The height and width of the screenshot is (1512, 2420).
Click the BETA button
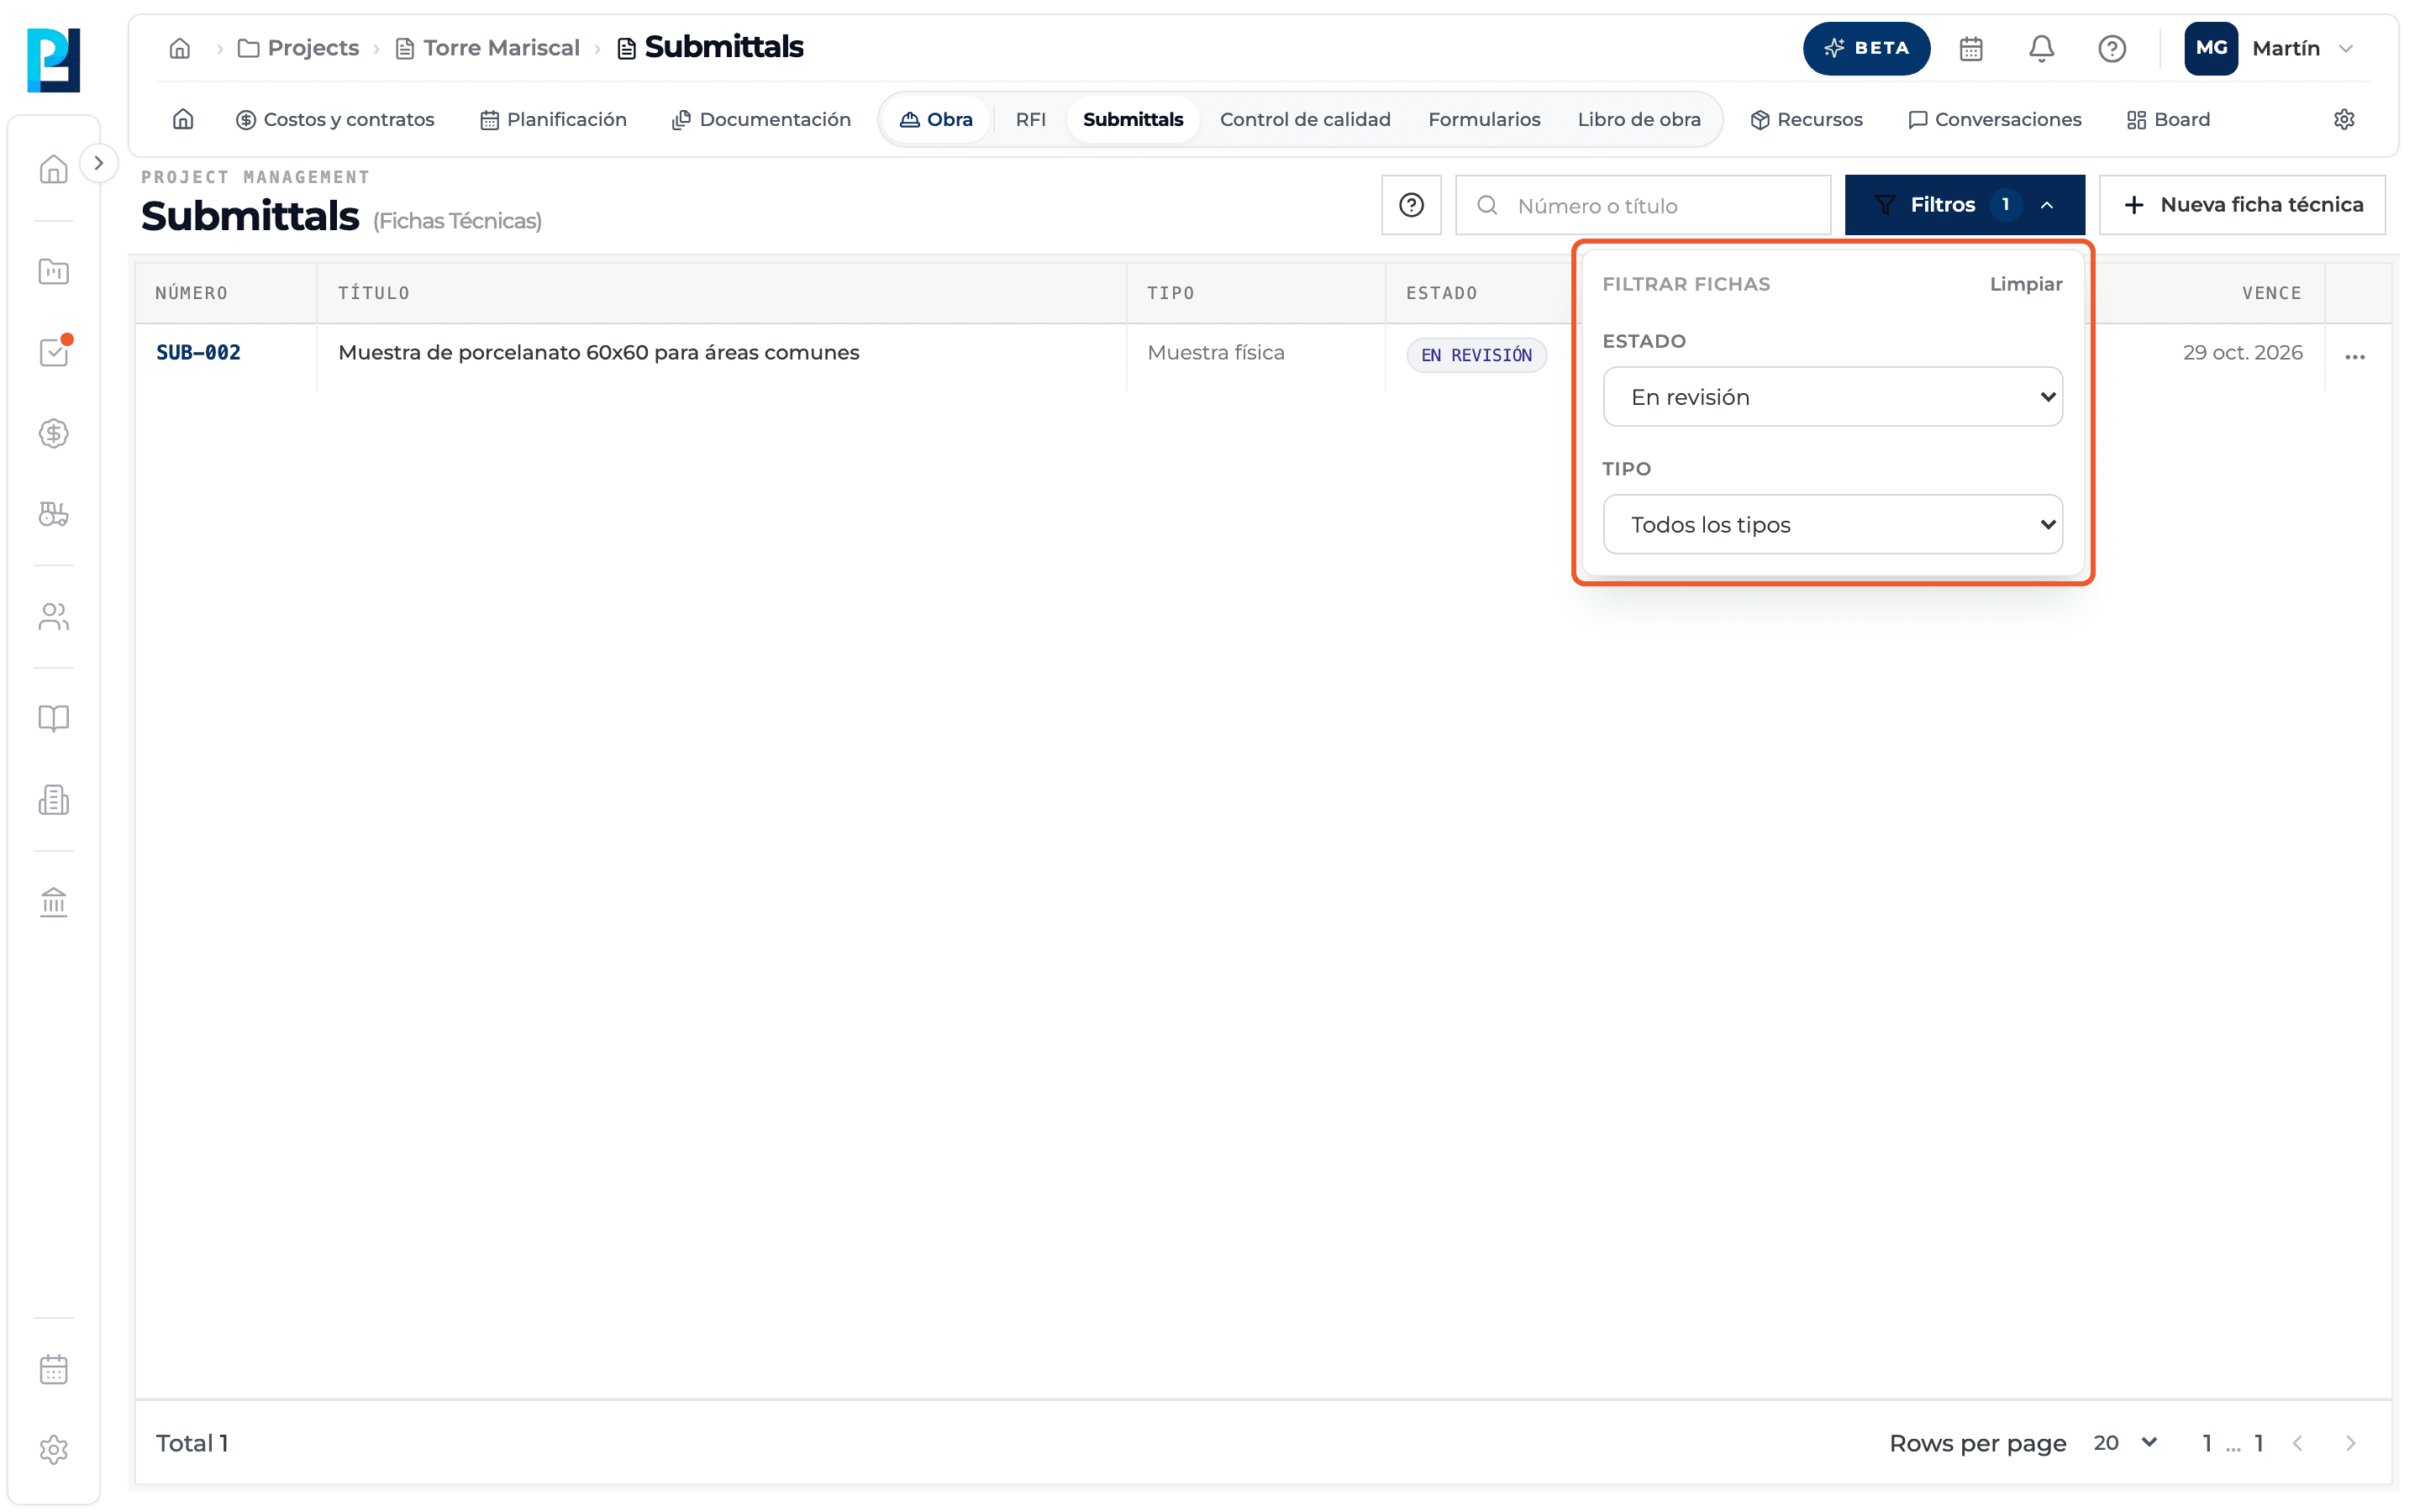1866,48
